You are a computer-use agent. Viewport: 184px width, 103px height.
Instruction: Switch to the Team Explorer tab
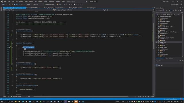169,58
